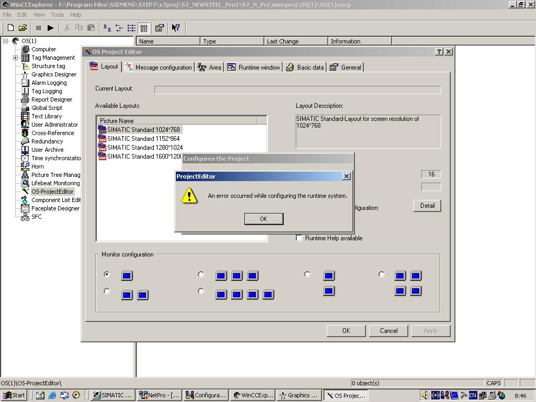Click the volume speaker tray icon
Image resolution: width=536 pixels, height=402 pixels.
[x=425, y=395]
